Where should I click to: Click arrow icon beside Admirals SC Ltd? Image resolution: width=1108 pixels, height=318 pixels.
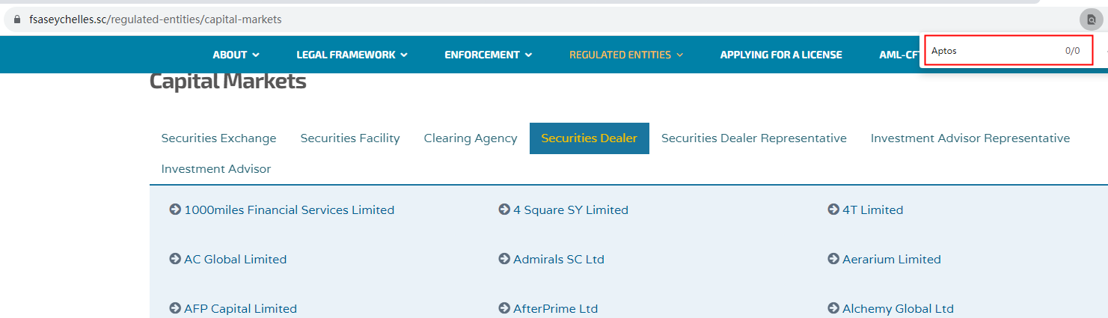[x=504, y=259]
